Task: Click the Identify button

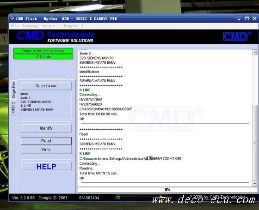Action: point(46,128)
